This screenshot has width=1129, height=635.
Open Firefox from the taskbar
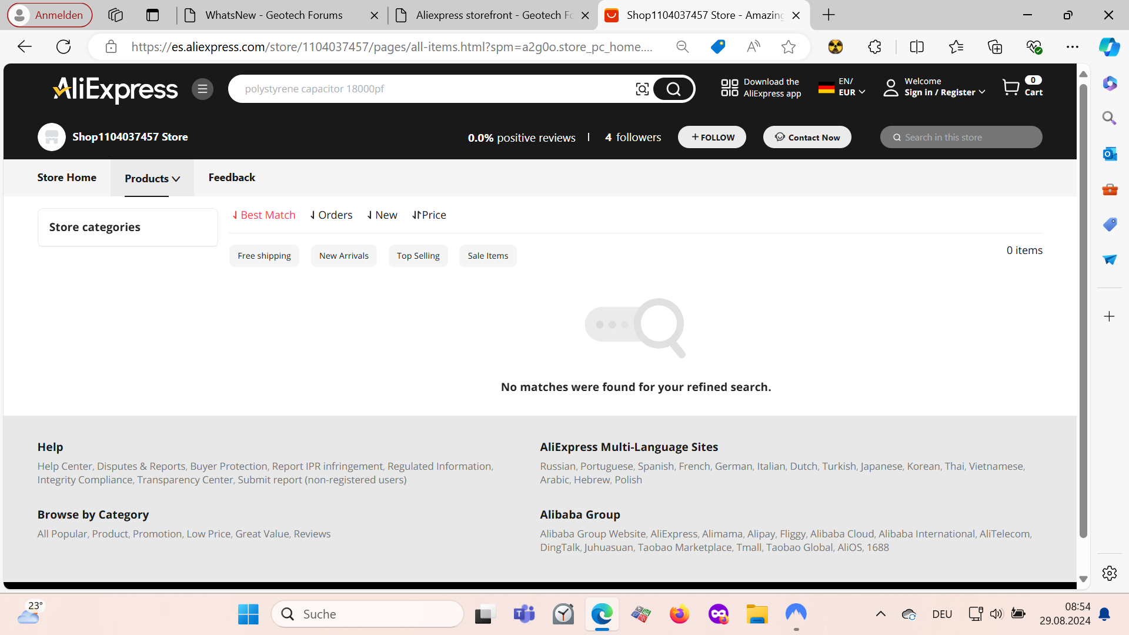679,614
